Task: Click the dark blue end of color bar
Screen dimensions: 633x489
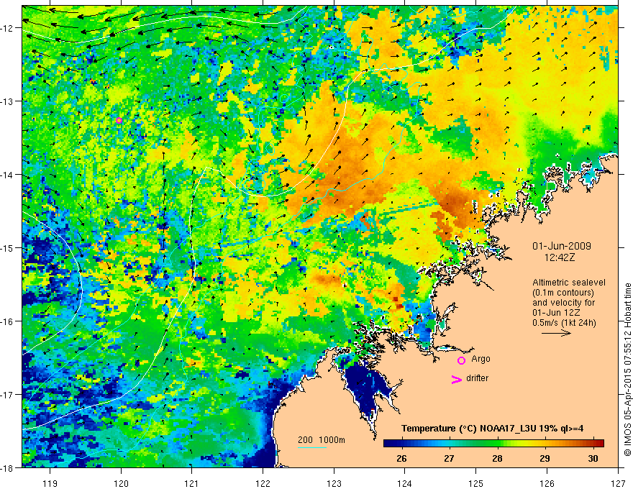Action: [386, 443]
